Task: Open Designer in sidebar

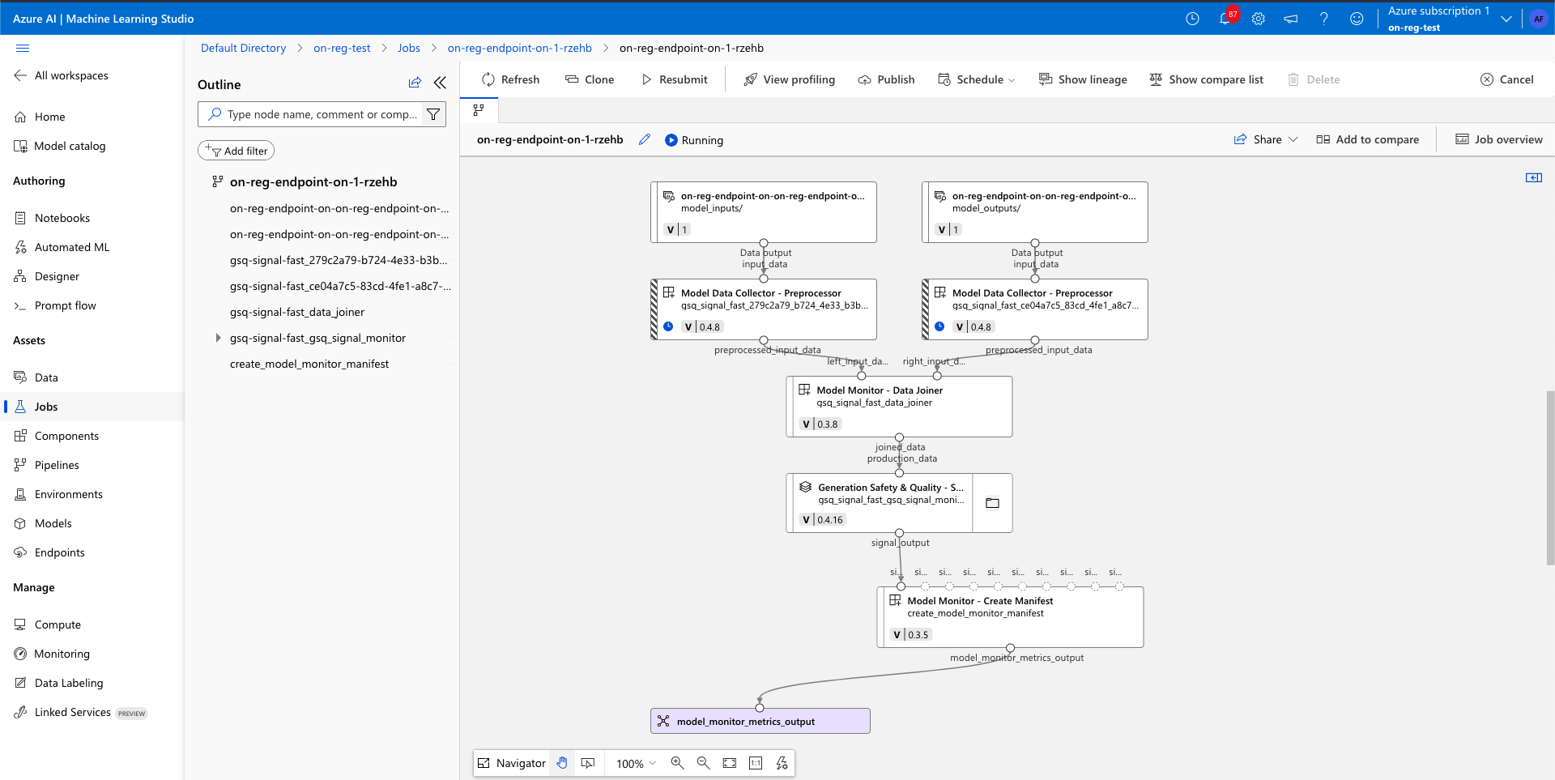Action: click(48, 276)
